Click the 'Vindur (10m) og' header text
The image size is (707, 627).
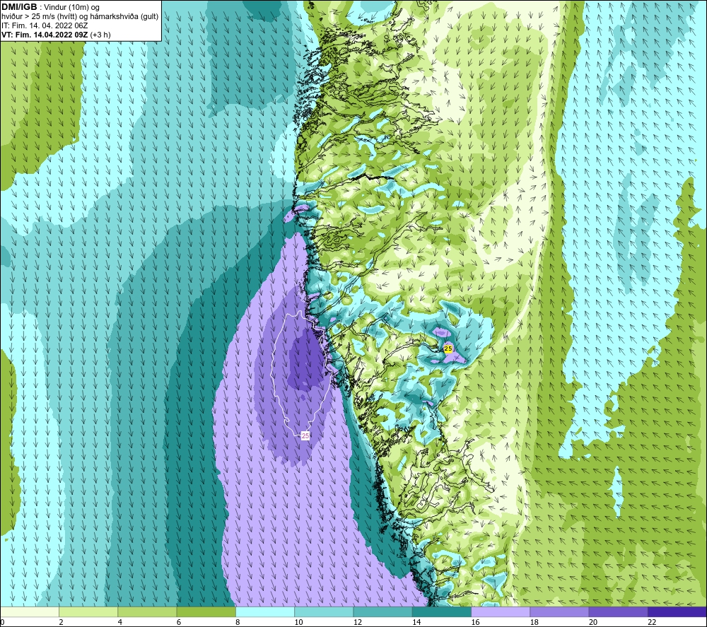[x=71, y=8]
